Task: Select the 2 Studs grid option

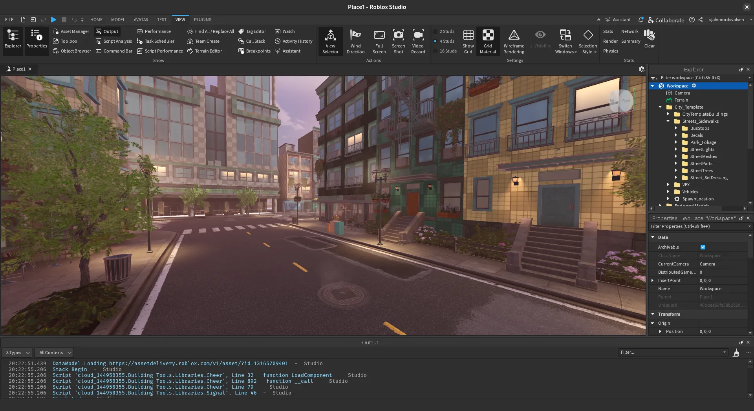Action: click(444, 31)
